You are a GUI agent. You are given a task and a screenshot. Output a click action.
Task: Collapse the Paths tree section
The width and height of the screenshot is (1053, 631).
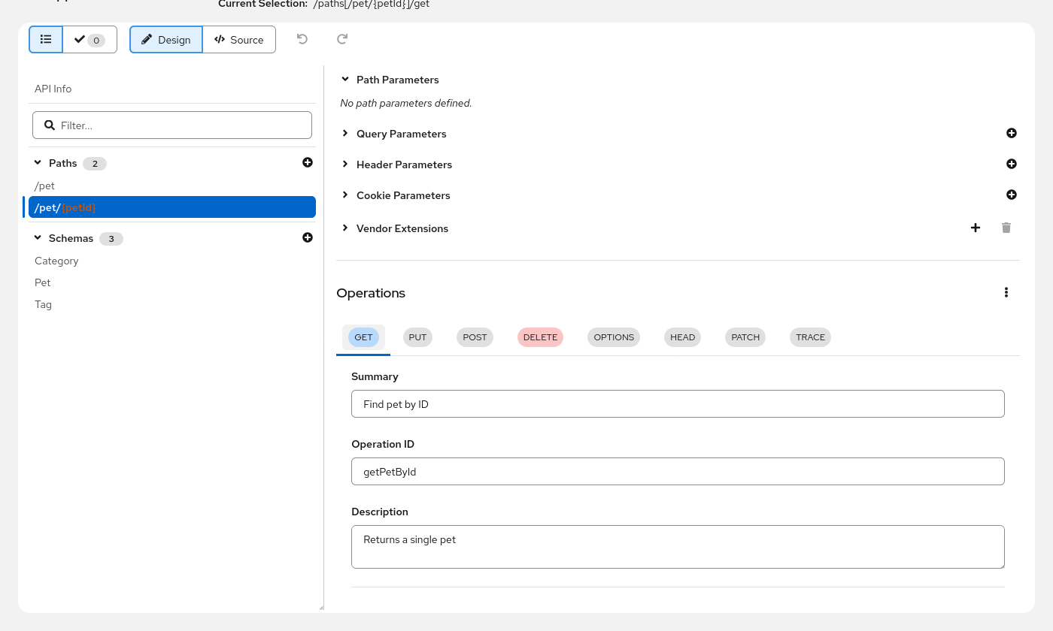38,162
